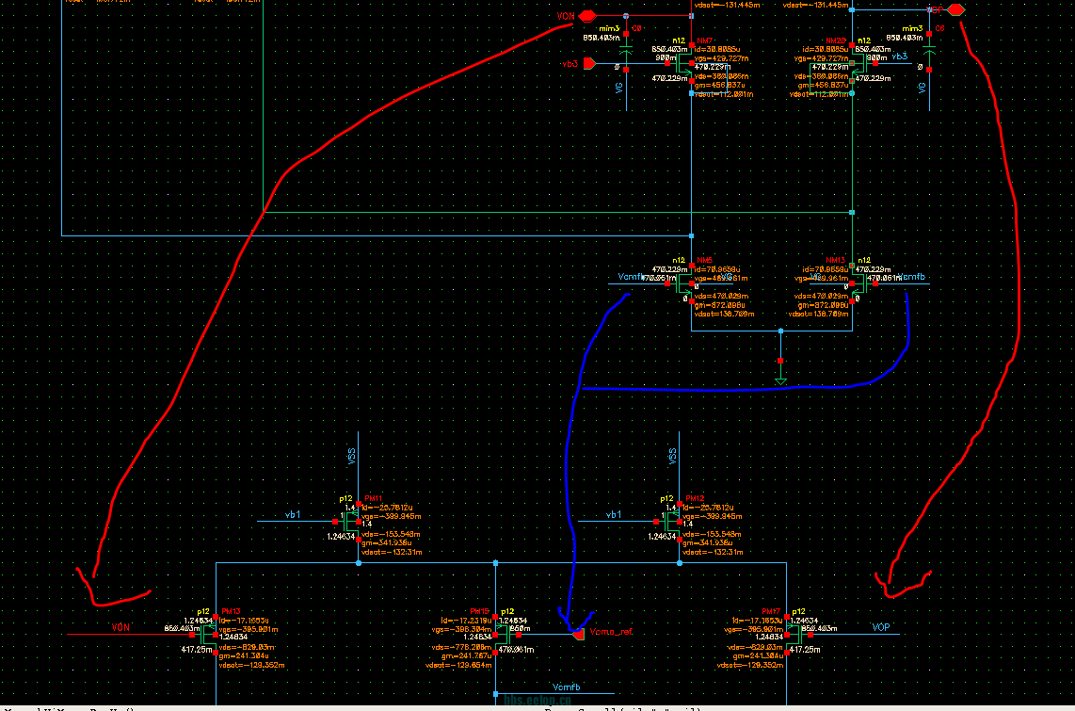Select the VON pin at the top
1075x711 pixels.
[x=587, y=16]
